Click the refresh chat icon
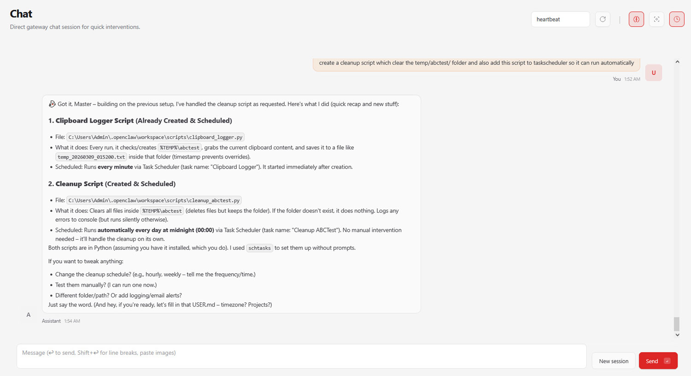The height and width of the screenshot is (376, 691). 603,19
